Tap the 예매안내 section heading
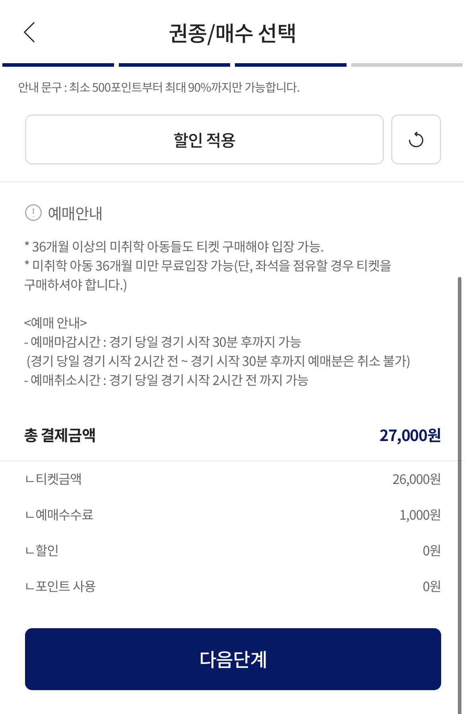 tap(75, 213)
